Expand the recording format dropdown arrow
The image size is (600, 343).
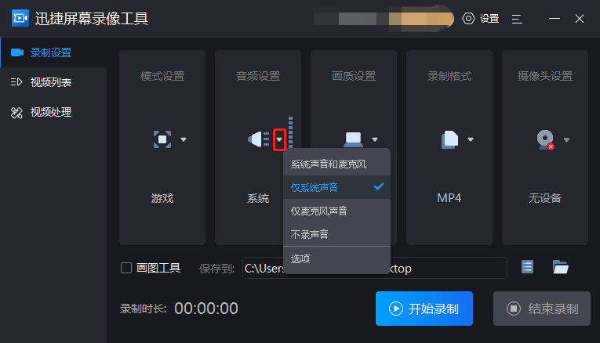point(471,139)
